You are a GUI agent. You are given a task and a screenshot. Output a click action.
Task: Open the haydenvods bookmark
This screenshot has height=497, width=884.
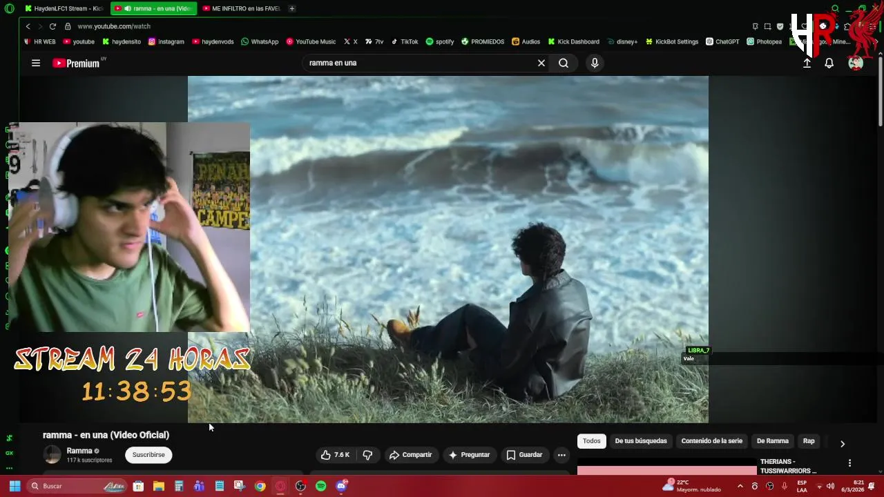click(213, 41)
